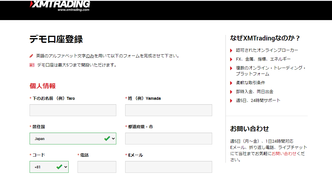Click the www.xmtrading.com text under logo
The height and width of the screenshot is (179, 332).
tap(74, 9)
